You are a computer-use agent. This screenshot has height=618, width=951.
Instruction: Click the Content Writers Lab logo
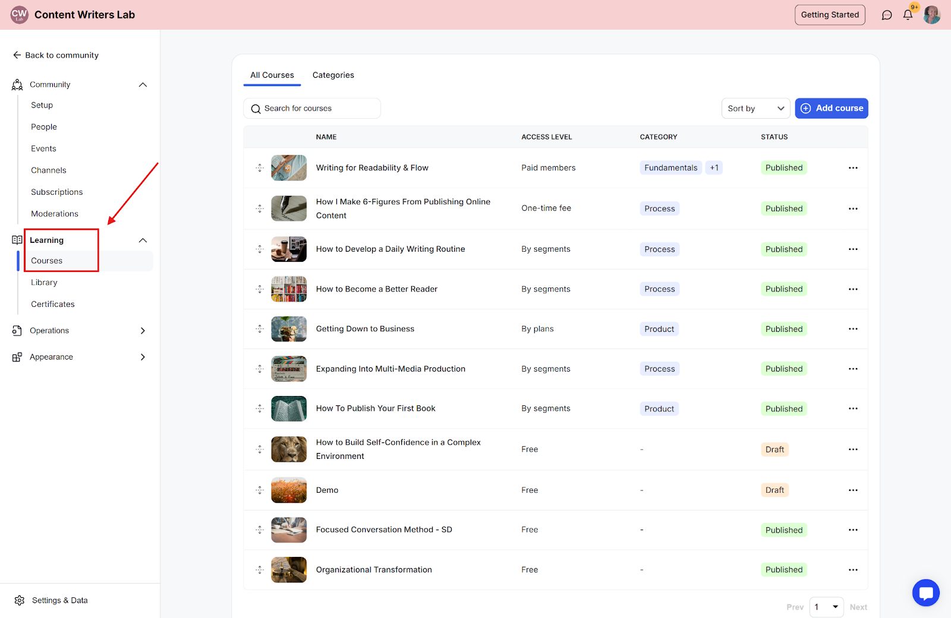20,15
